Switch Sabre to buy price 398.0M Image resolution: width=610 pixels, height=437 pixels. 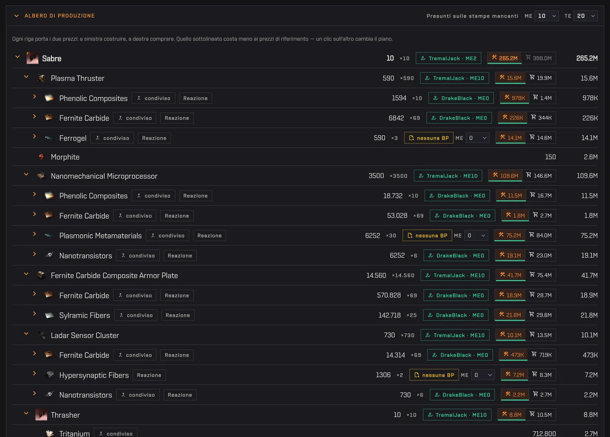[x=539, y=58]
